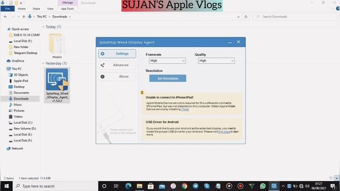The width and height of the screenshot is (340, 191).
Task: Open the Settings tab in Splashtop agent
Action: click(117, 54)
